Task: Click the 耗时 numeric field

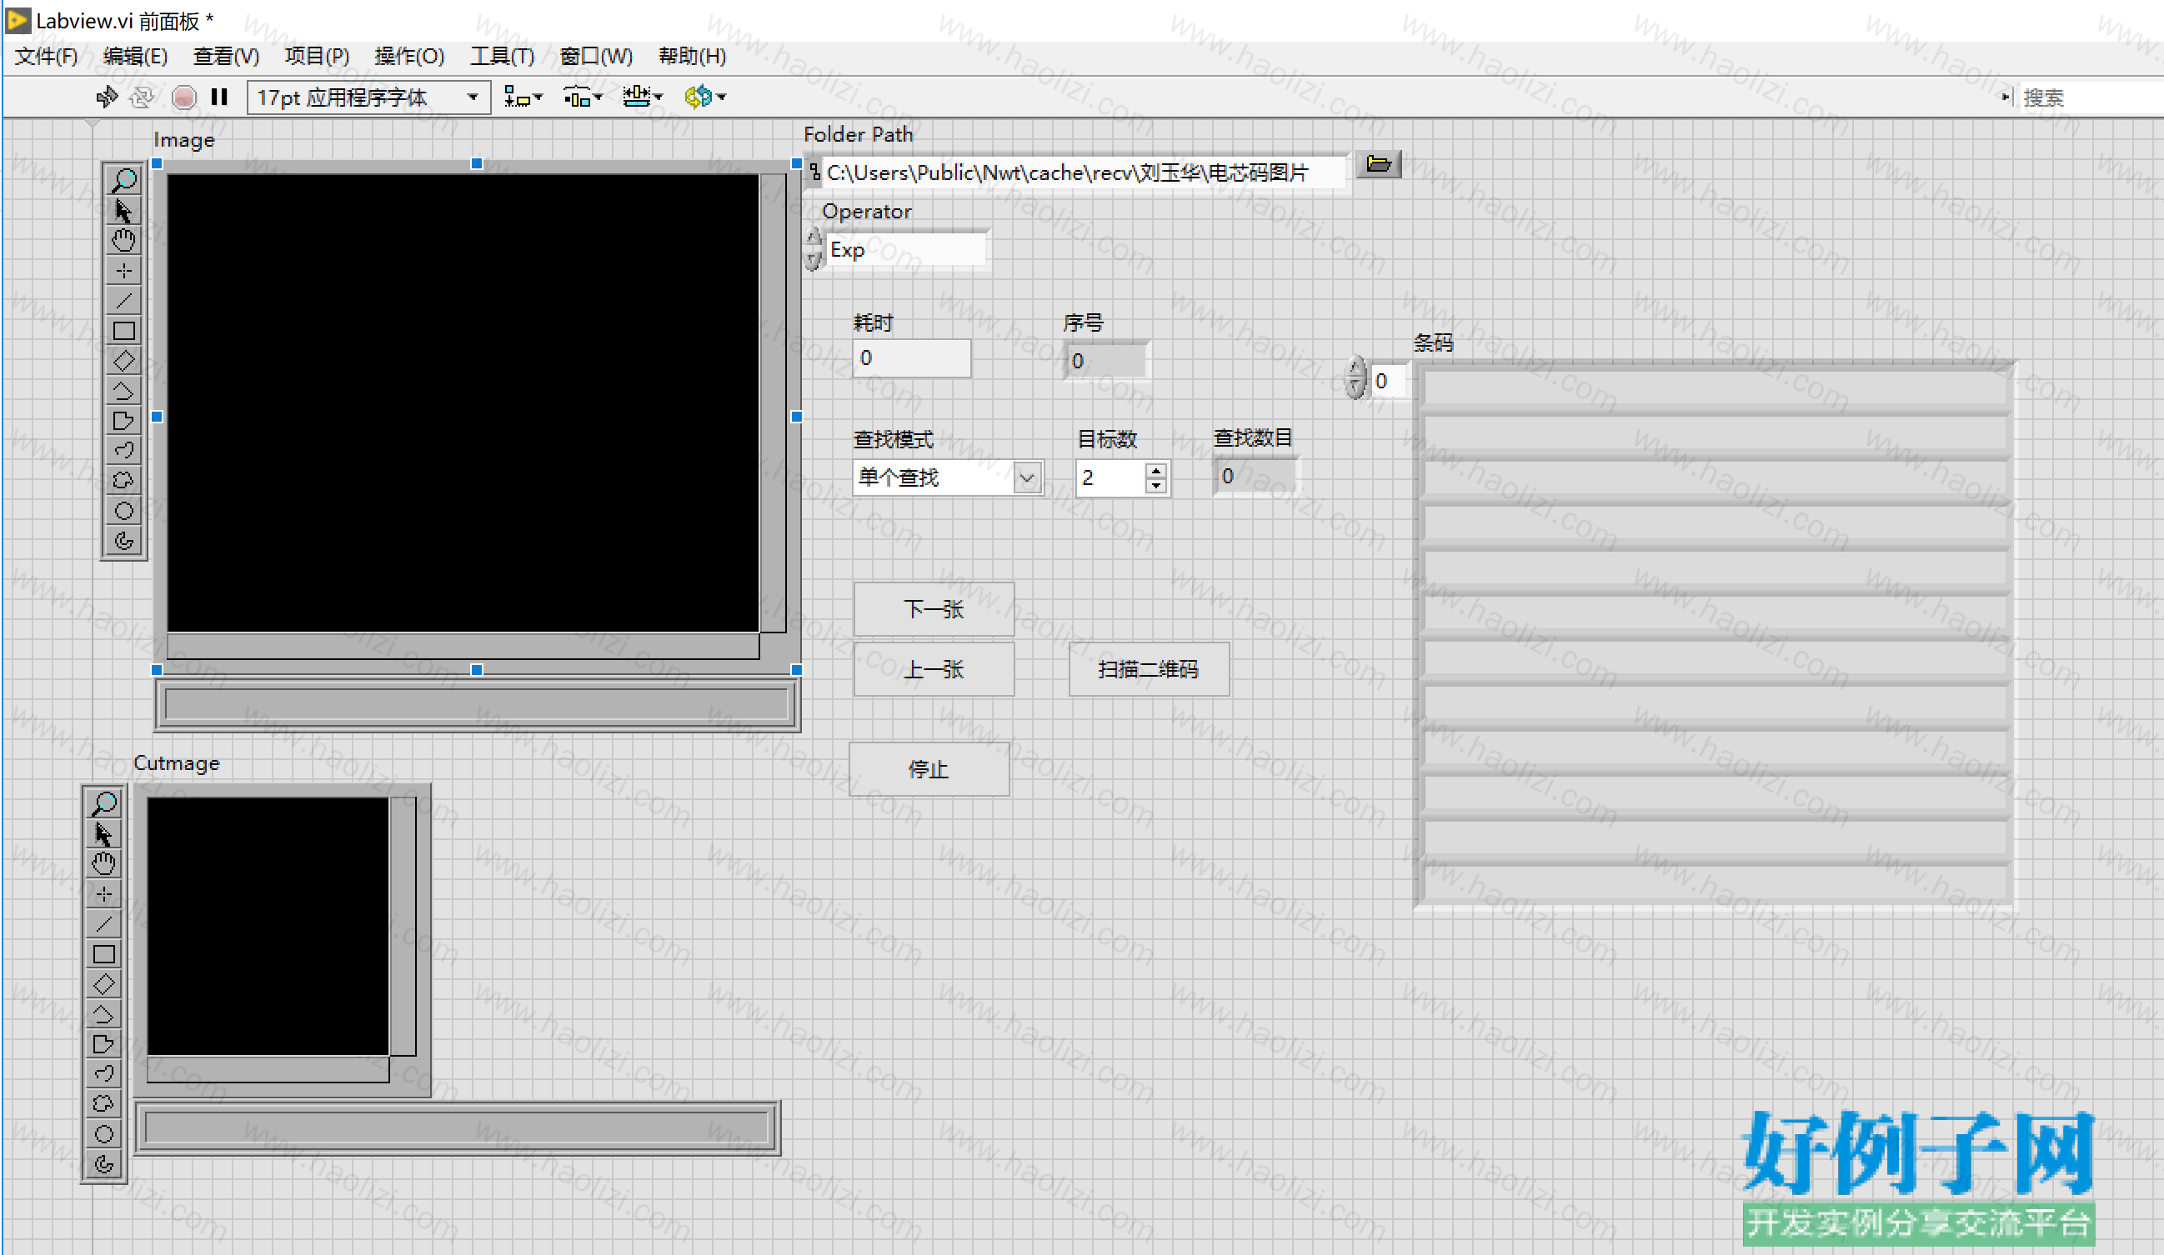Action: pyautogui.click(x=912, y=358)
